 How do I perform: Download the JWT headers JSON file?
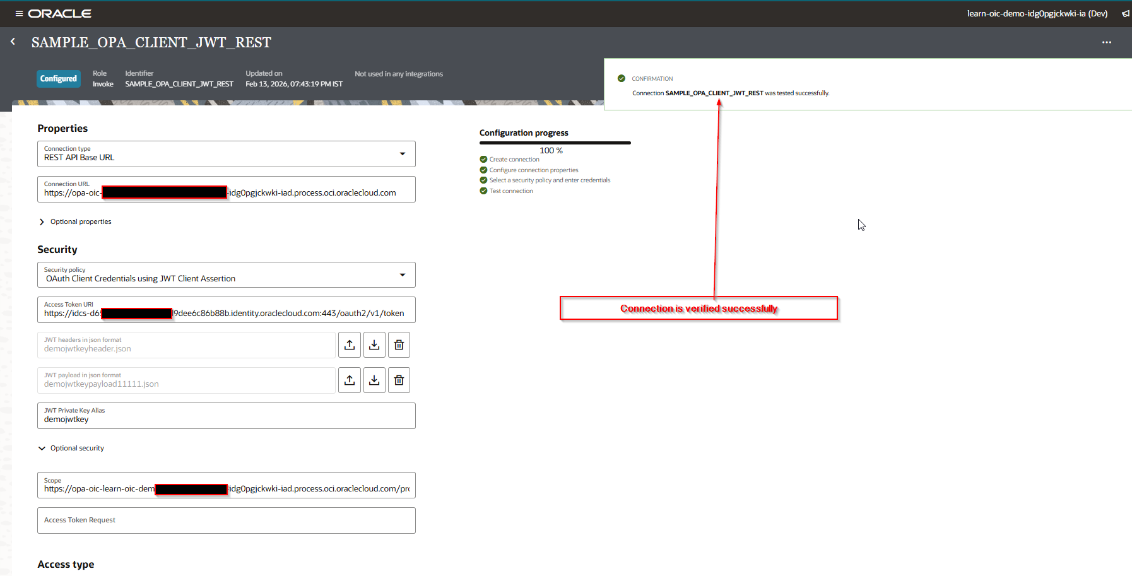374,345
